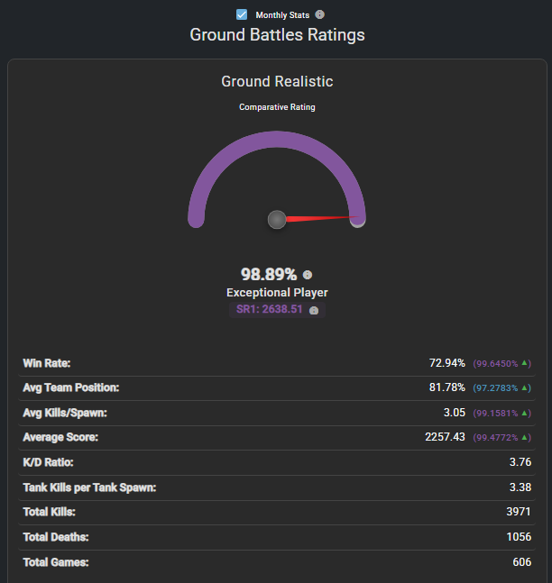The width and height of the screenshot is (552, 583).
Task: Click the Average Score percentile 99.4772%
Action: pos(497,437)
